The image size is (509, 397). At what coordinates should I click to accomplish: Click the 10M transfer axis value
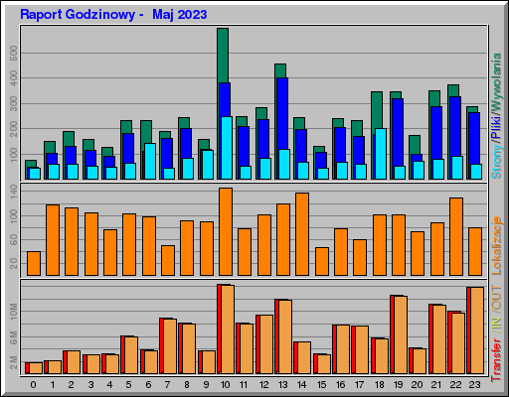14,312
